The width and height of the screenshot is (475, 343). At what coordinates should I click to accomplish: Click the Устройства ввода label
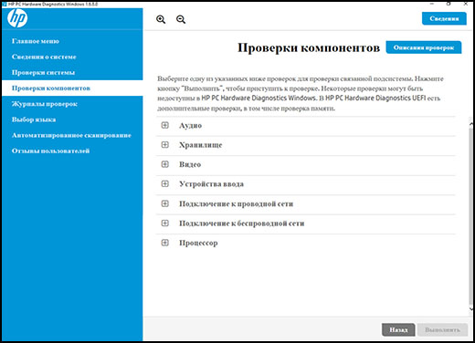[211, 184]
